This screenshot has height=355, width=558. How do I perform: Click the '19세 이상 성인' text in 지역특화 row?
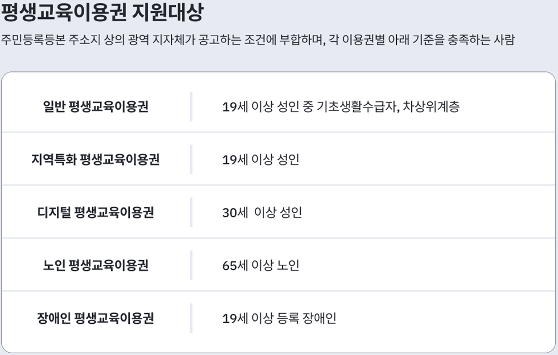click(261, 159)
